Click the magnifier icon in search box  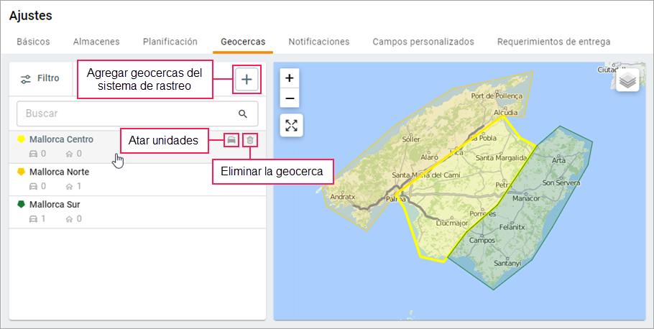(243, 113)
